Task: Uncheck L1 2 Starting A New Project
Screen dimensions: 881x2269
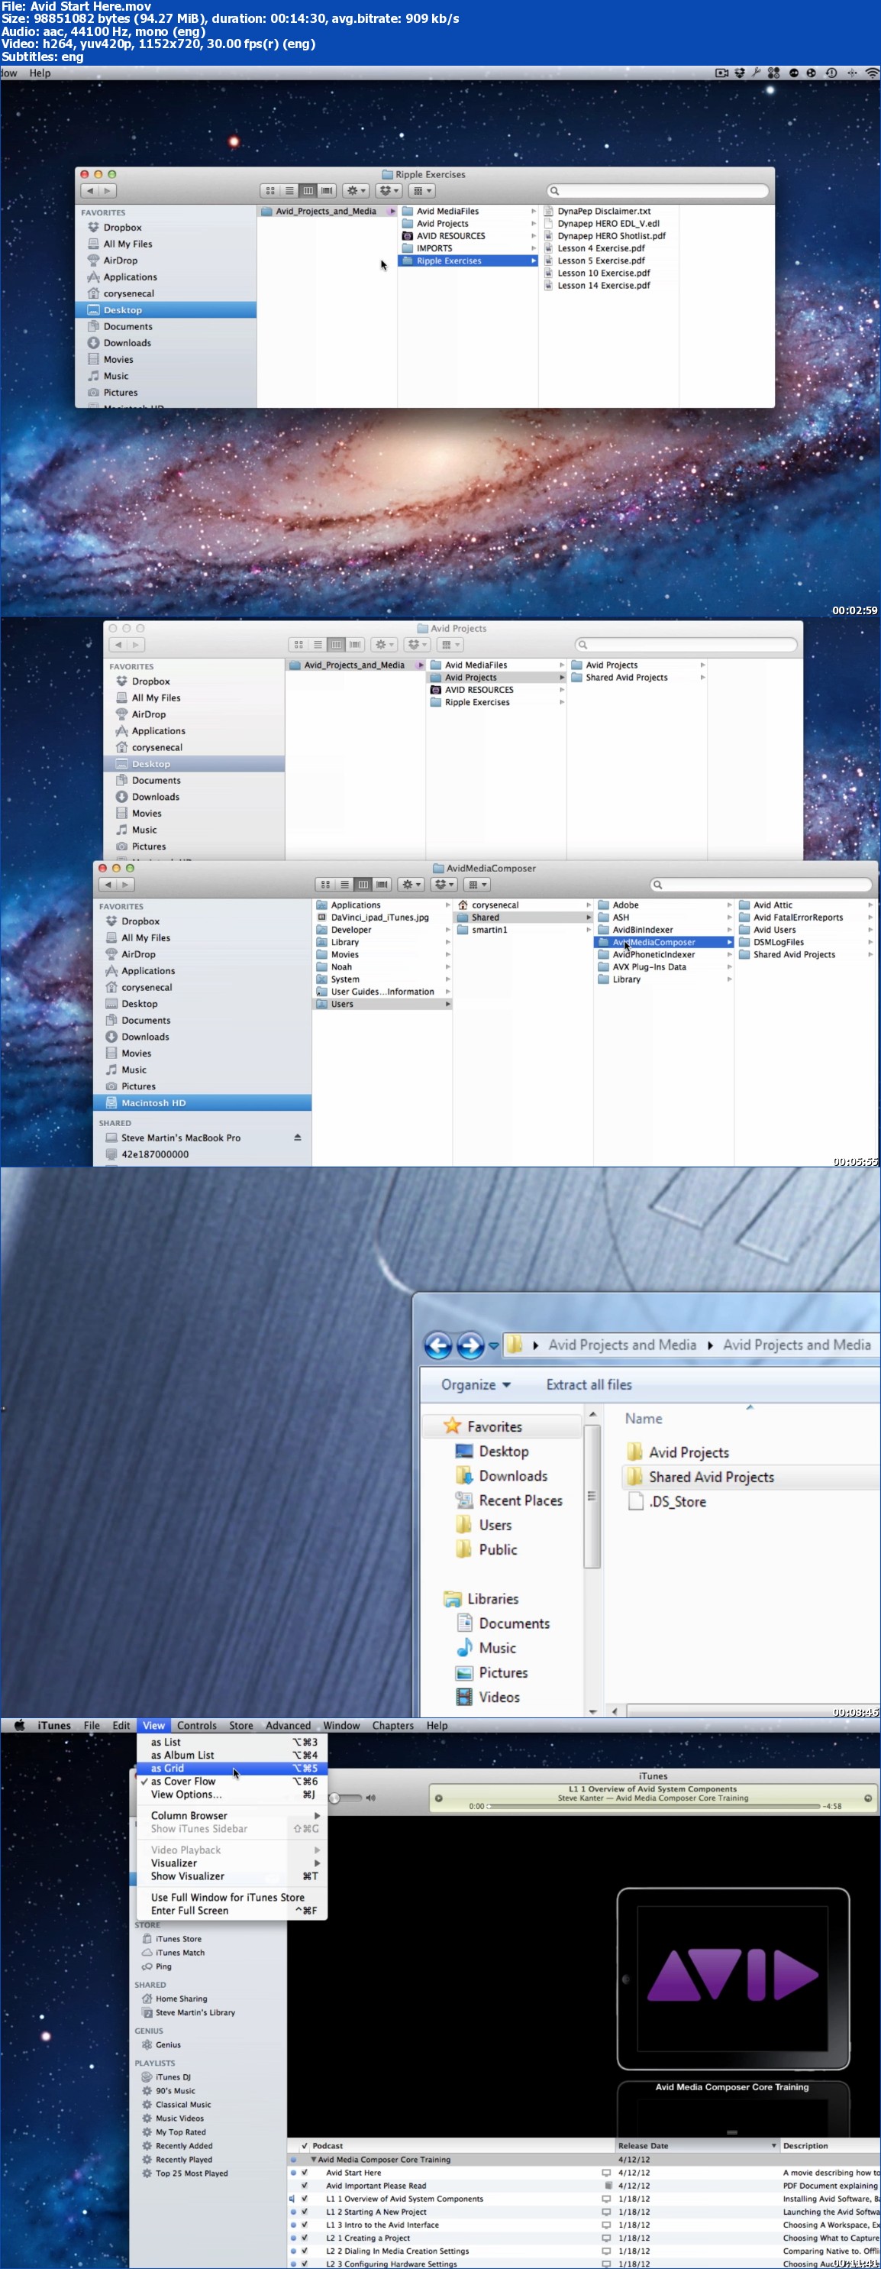Action: [305, 2212]
